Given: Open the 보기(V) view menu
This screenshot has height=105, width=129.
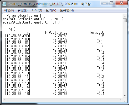Looking at the screenshot, I should coord(51,10).
